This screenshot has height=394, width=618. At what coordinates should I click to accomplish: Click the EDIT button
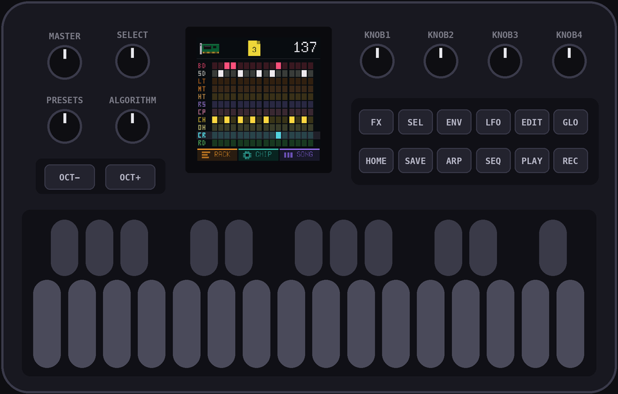coord(532,122)
